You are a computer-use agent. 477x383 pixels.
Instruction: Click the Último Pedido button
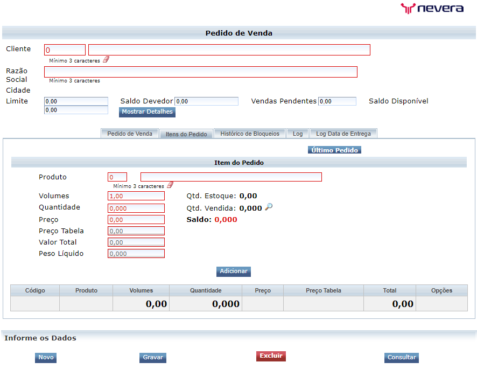pos(334,150)
